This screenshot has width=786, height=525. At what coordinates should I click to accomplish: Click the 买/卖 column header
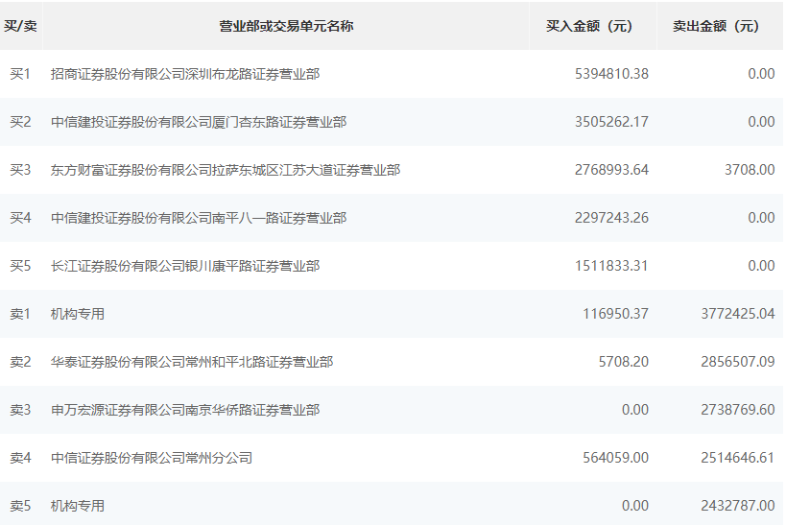[20, 26]
